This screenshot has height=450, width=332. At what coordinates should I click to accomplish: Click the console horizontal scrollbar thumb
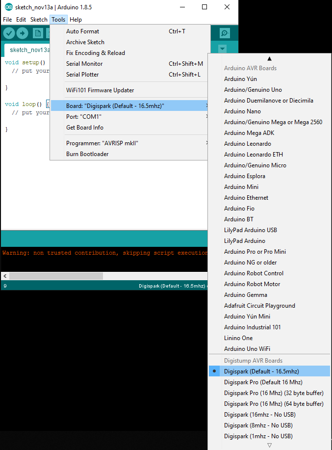(x=56, y=276)
